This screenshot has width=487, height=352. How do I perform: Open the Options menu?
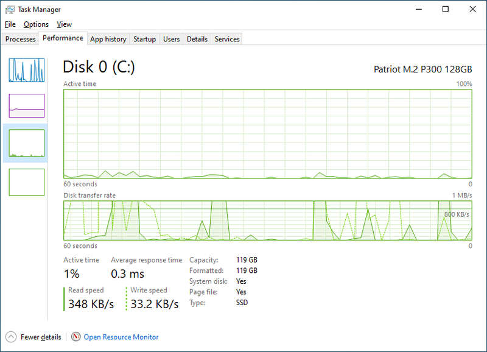[x=36, y=24]
